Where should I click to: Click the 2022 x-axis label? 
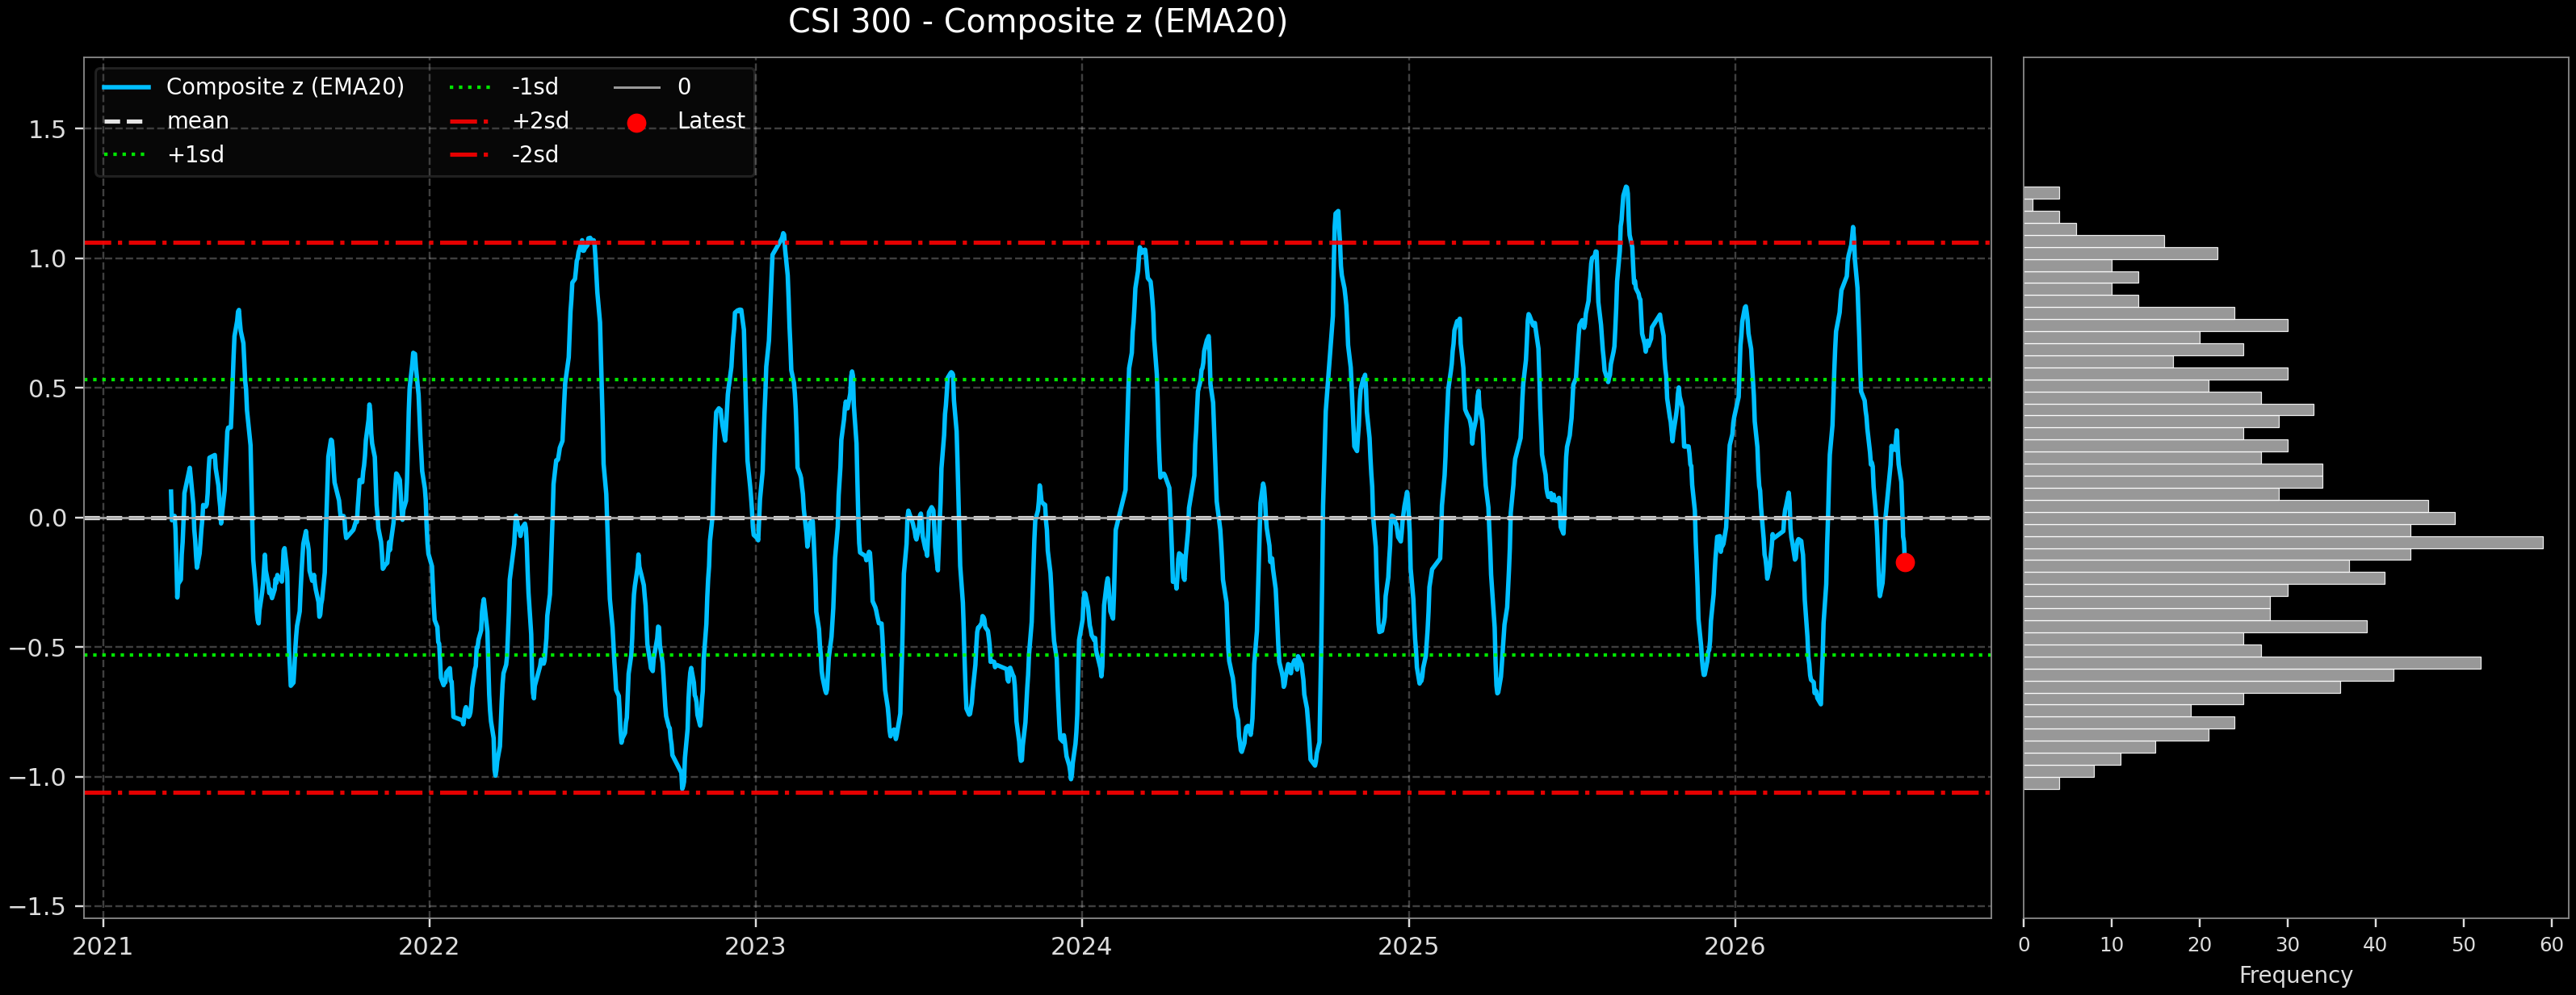(429, 947)
